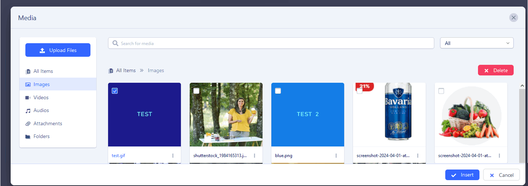Click the Insert button
Image resolution: width=528 pixels, height=186 pixels.
coord(462,175)
